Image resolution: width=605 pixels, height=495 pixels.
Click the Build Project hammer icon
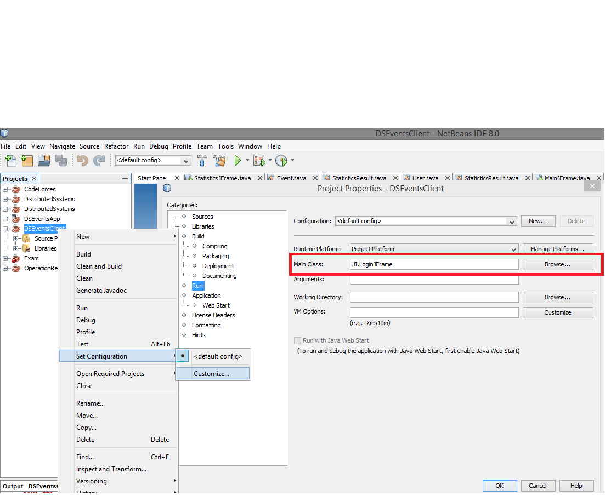pos(202,161)
